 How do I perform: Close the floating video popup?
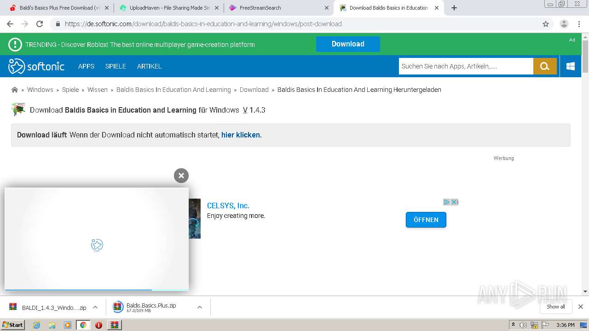coord(181,175)
